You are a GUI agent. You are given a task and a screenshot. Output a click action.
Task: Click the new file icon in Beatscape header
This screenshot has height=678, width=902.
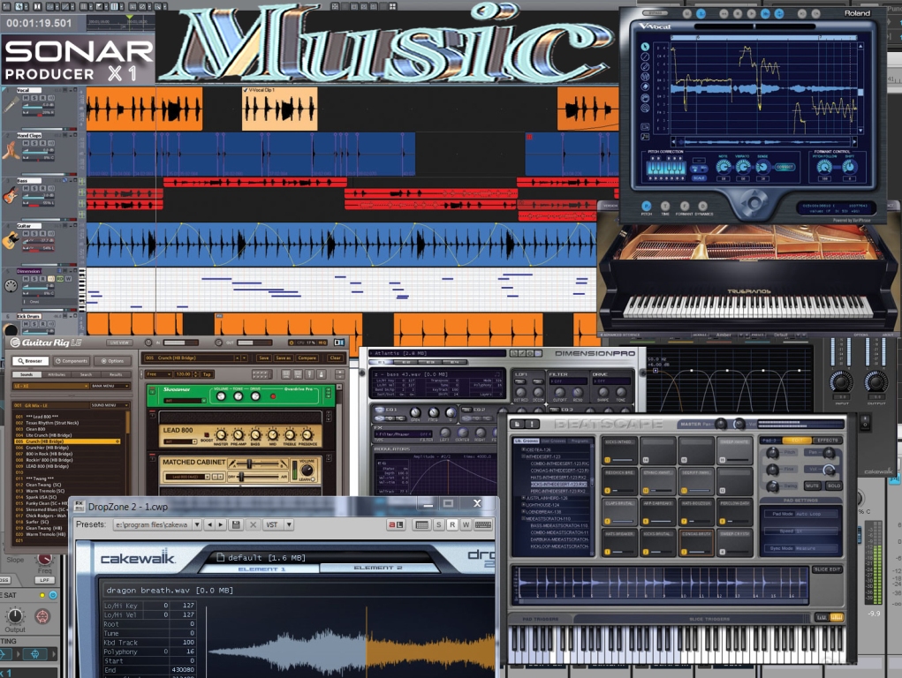pyautogui.click(x=519, y=425)
